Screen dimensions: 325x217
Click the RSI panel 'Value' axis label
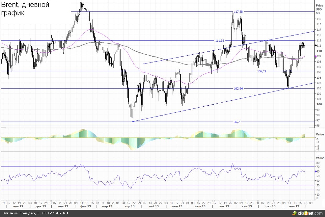pos(320,158)
